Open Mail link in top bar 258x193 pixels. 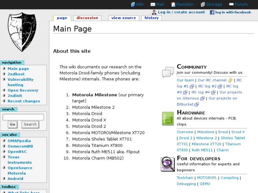tap(160, 5)
